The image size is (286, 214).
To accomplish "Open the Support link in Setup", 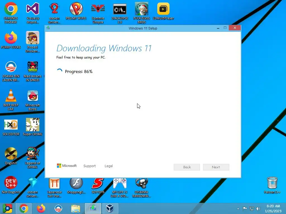I will [90, 166].
